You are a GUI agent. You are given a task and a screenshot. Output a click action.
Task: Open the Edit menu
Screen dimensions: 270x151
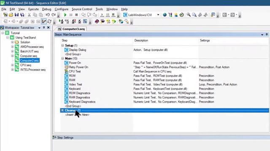pyautogui.click(x=12, y=9)
